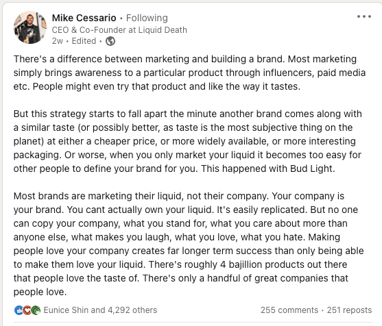This screenshot has width=382, height=326.
Task: Click the line starting "Most brands are marketing"
Action: tap(179, 196)
